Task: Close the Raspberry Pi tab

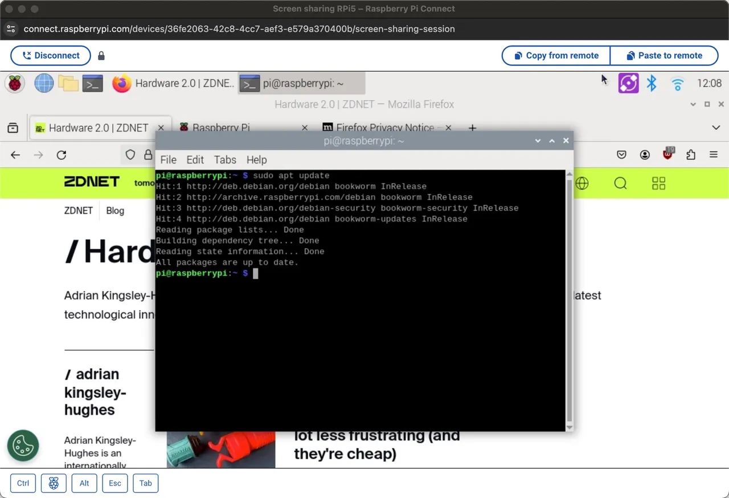Action: (x=305, y=128)
